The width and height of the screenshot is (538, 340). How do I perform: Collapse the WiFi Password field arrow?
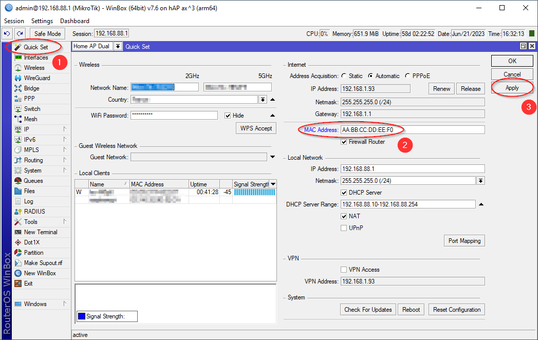(273, 116)
